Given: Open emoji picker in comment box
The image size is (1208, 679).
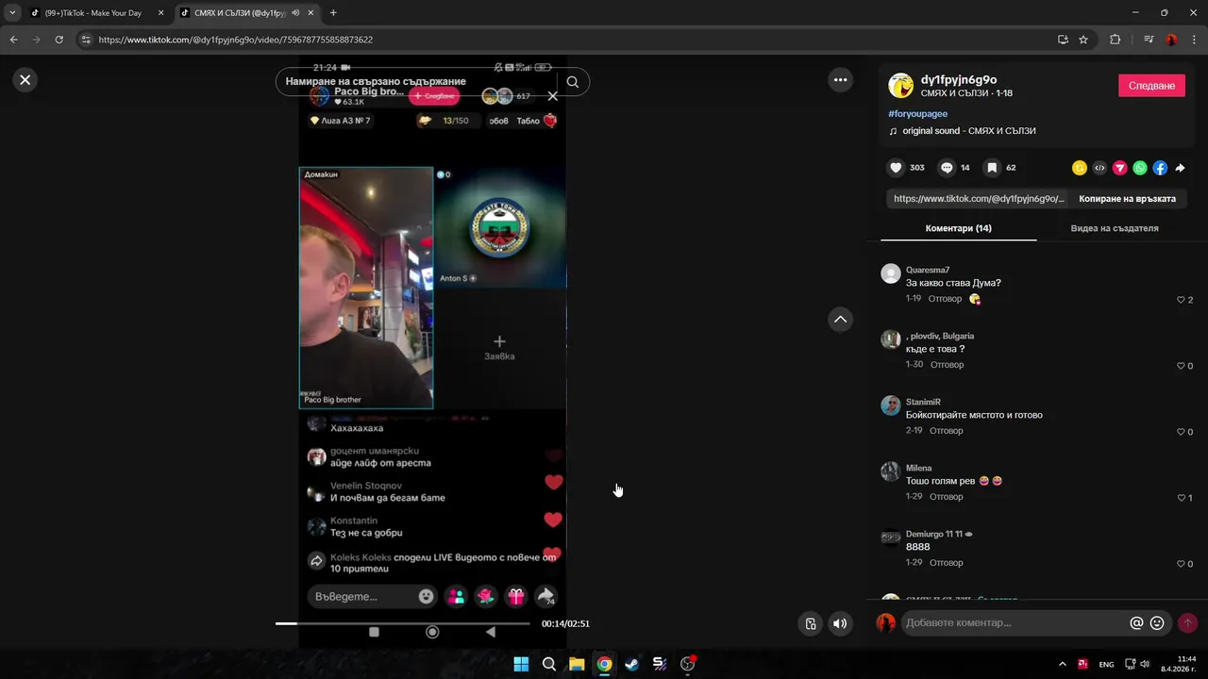Looking at the screenshot, I should pos(1157,623).
